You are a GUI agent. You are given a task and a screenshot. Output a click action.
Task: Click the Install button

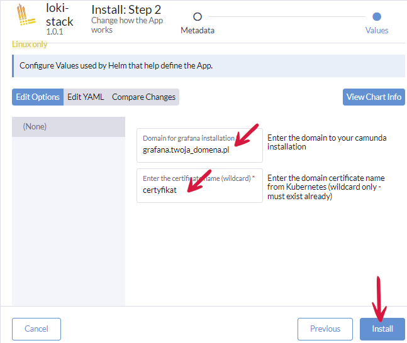[x=382, y=329]
